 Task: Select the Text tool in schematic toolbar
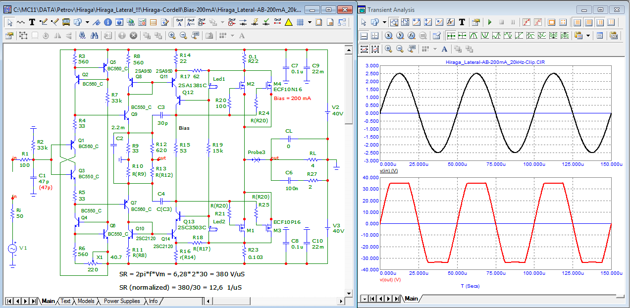[x=32, y=22]
